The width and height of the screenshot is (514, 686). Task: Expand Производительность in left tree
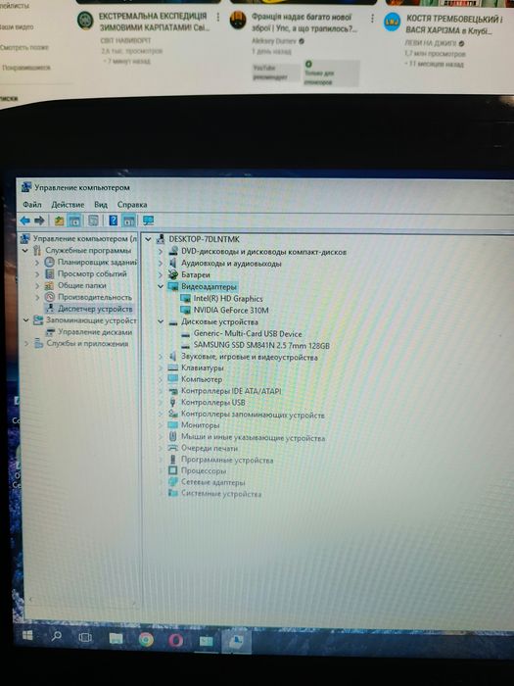pos(37,297)
